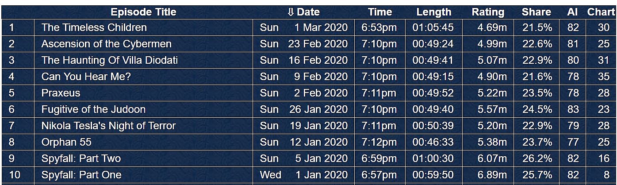Click the sort arrow beside Date
Image resolution: width=617 pixels, height=185 pixels.
click(291, 12)
